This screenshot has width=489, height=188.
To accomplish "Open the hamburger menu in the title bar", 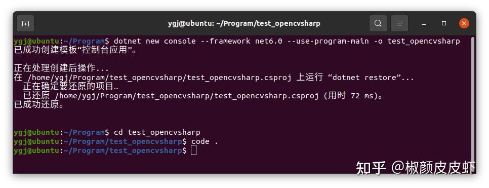I will (x=399, y=23).
